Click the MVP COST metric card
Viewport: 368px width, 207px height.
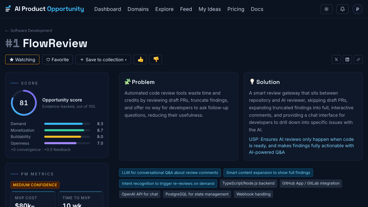[x=33, y=199]
